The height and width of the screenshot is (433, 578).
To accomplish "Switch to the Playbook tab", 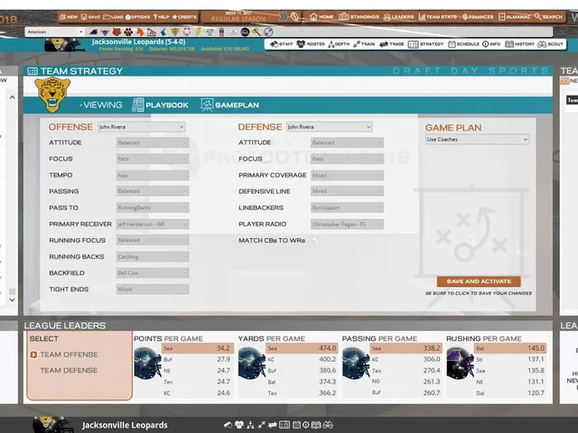I will coord(160,105).
